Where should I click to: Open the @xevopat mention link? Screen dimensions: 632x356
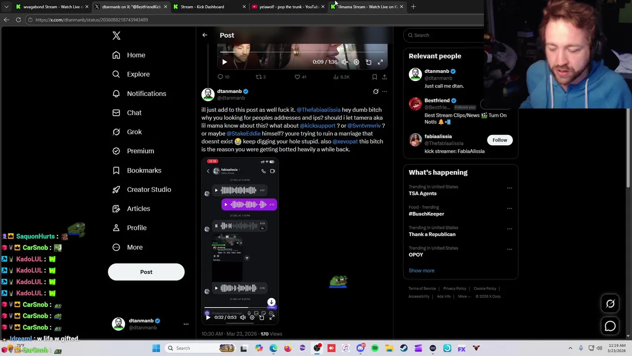pyautogui.click(x=345, y=141)
